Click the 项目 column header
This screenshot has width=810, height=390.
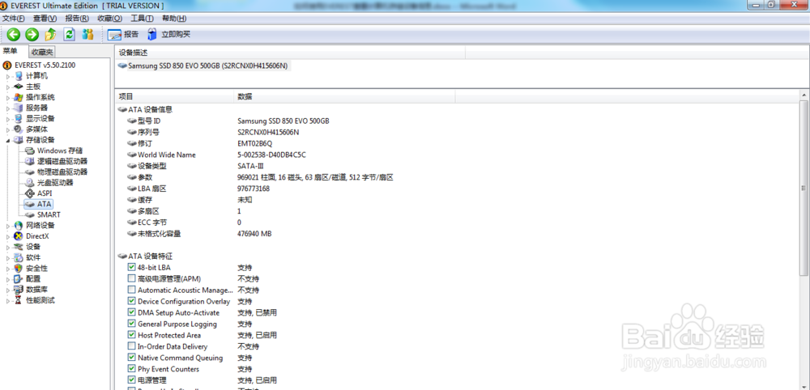click(174, 96)
